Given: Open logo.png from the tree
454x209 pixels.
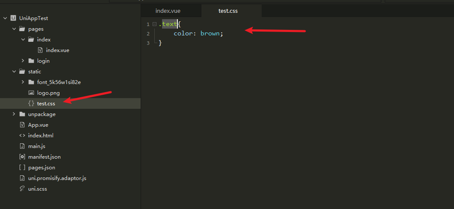Looking at the screenshot, I should pos(48,93).
